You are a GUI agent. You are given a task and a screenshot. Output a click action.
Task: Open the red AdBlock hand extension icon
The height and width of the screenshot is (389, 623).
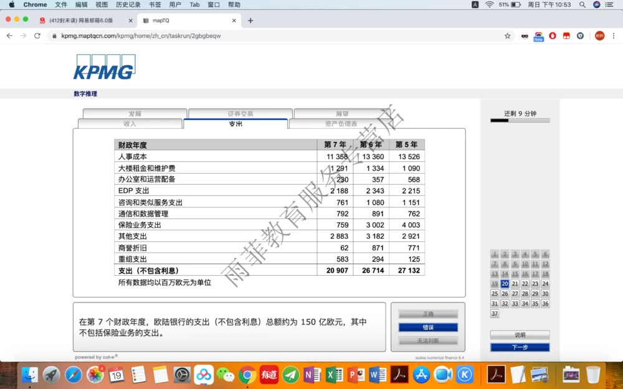(x=553, y=36)
